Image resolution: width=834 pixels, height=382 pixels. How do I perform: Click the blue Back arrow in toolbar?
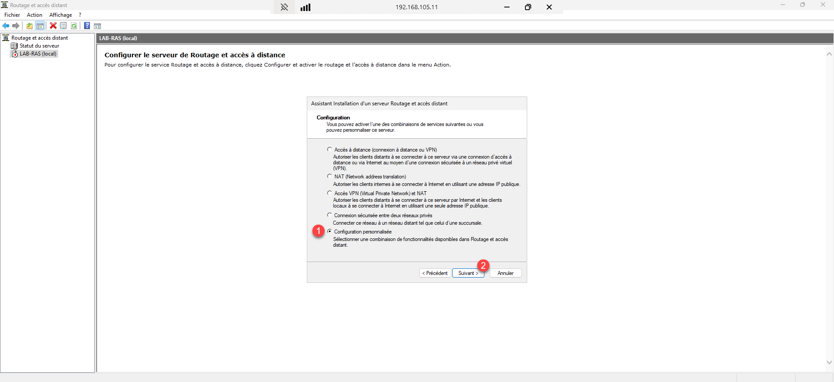6,26
